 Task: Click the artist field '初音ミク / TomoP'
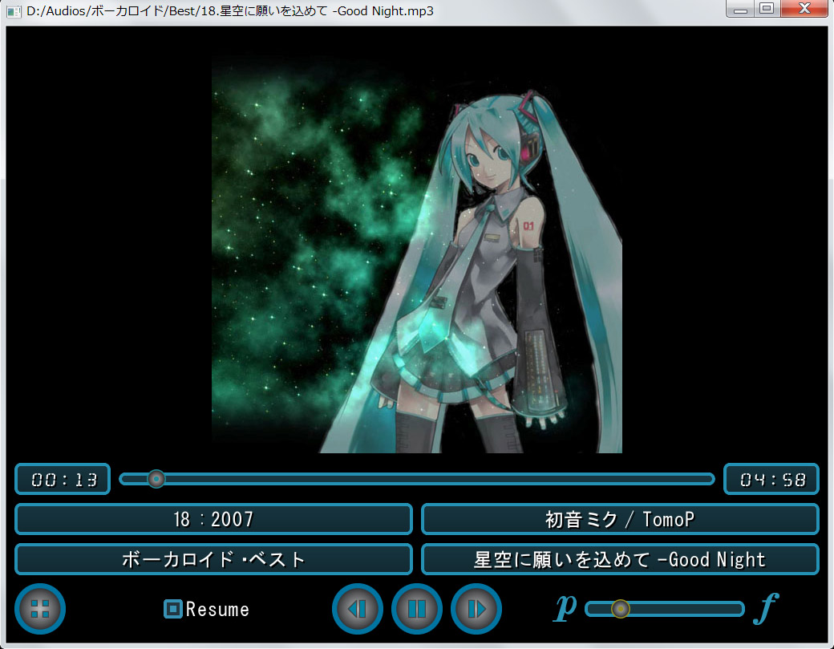[620, 519]
